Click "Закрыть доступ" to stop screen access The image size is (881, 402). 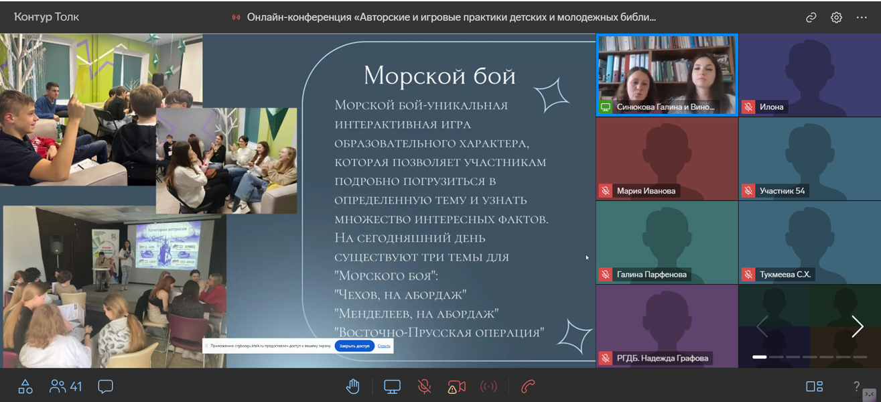tap(354, 346)
